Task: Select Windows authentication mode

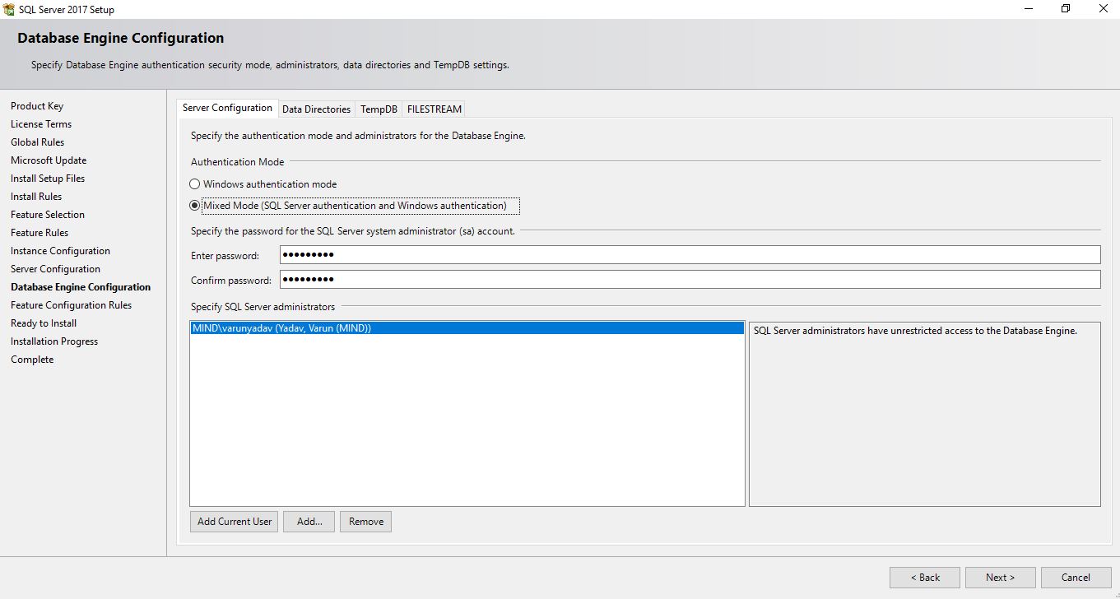Action: coord(194,183)
